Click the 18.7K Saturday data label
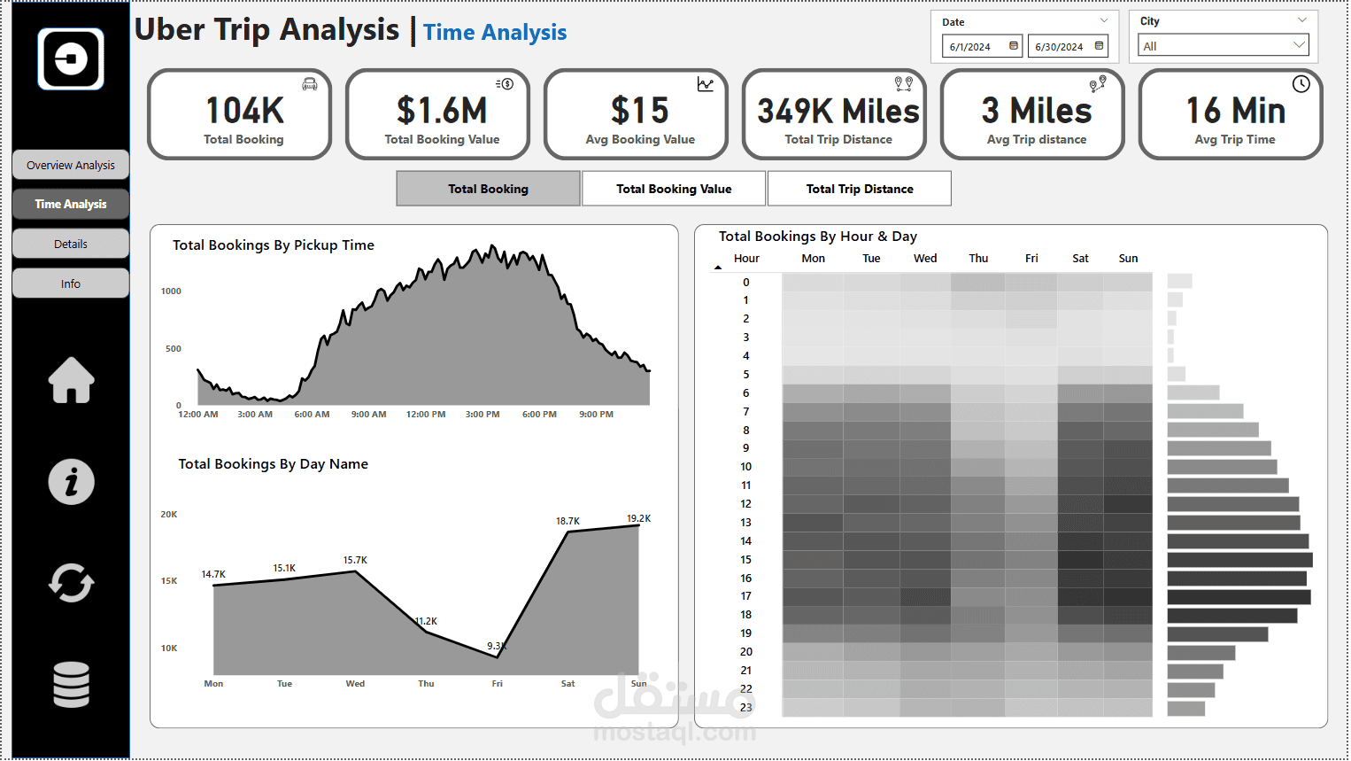This screenshot has height=761, width=1351. tap(567, 521)
